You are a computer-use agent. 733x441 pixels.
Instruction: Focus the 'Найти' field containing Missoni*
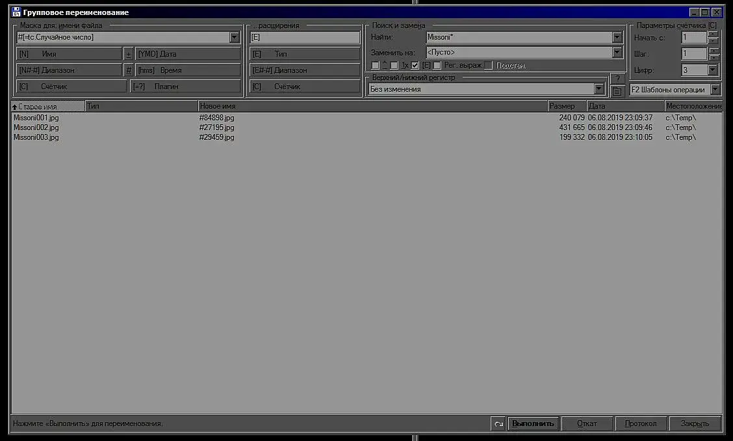click(x=519, y=38)
